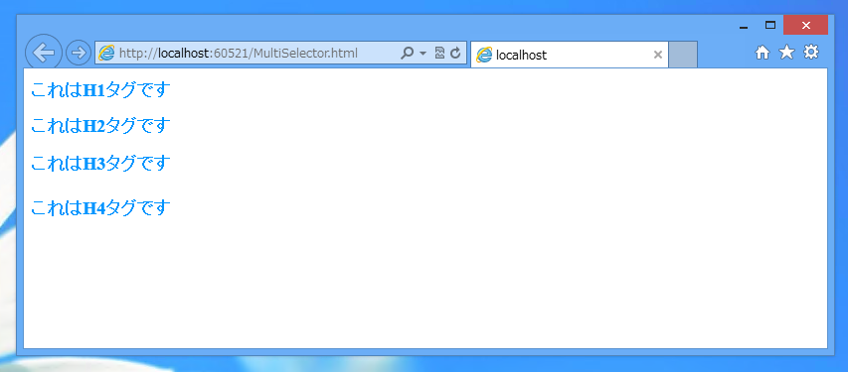This screenshot has width=848, height=372.
Task: Refresh the page with the reload icon
Action: (455, 53)
